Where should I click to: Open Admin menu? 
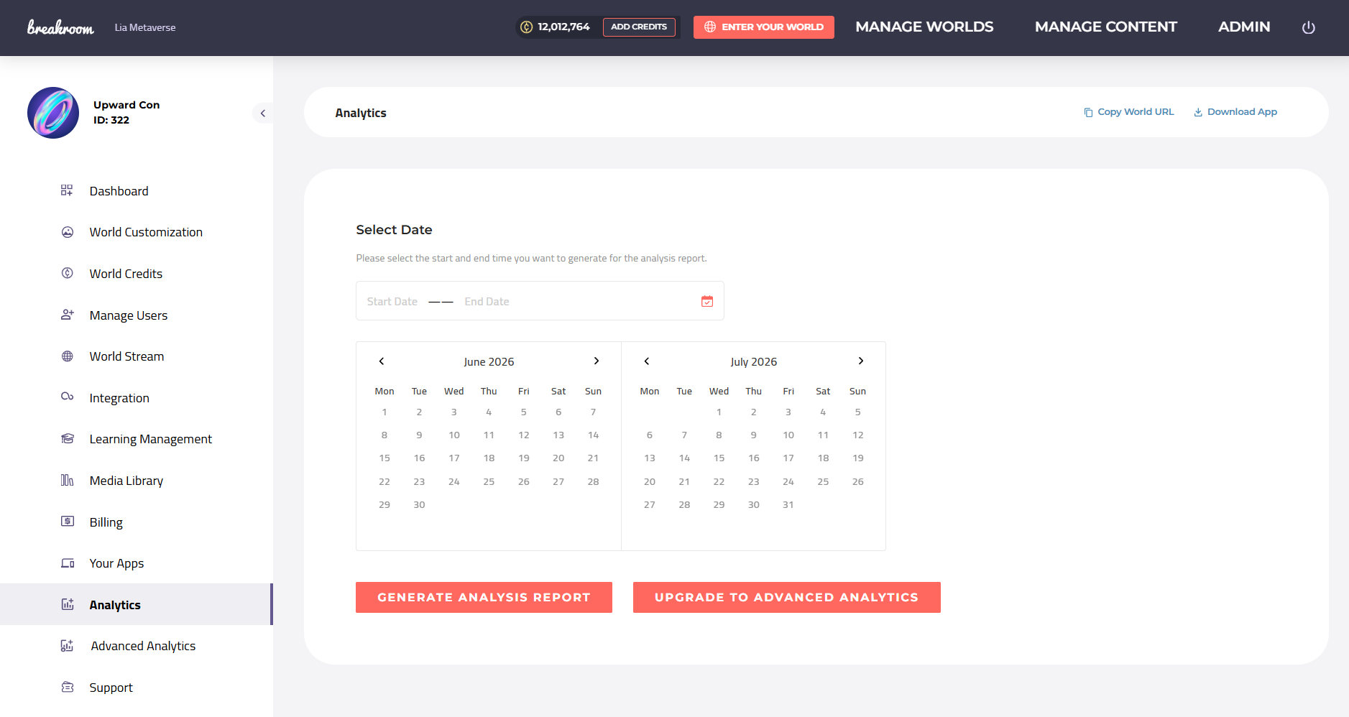point(1244,27)
